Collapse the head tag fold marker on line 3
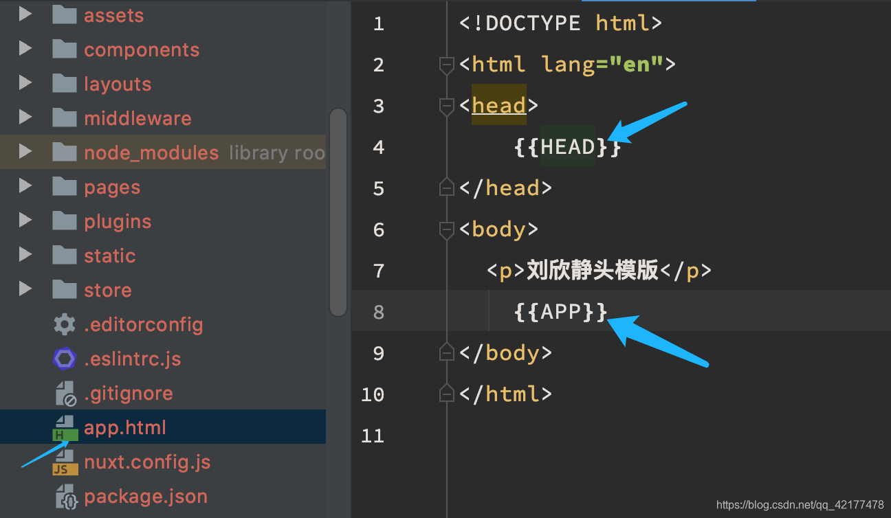 pos(447,106)
